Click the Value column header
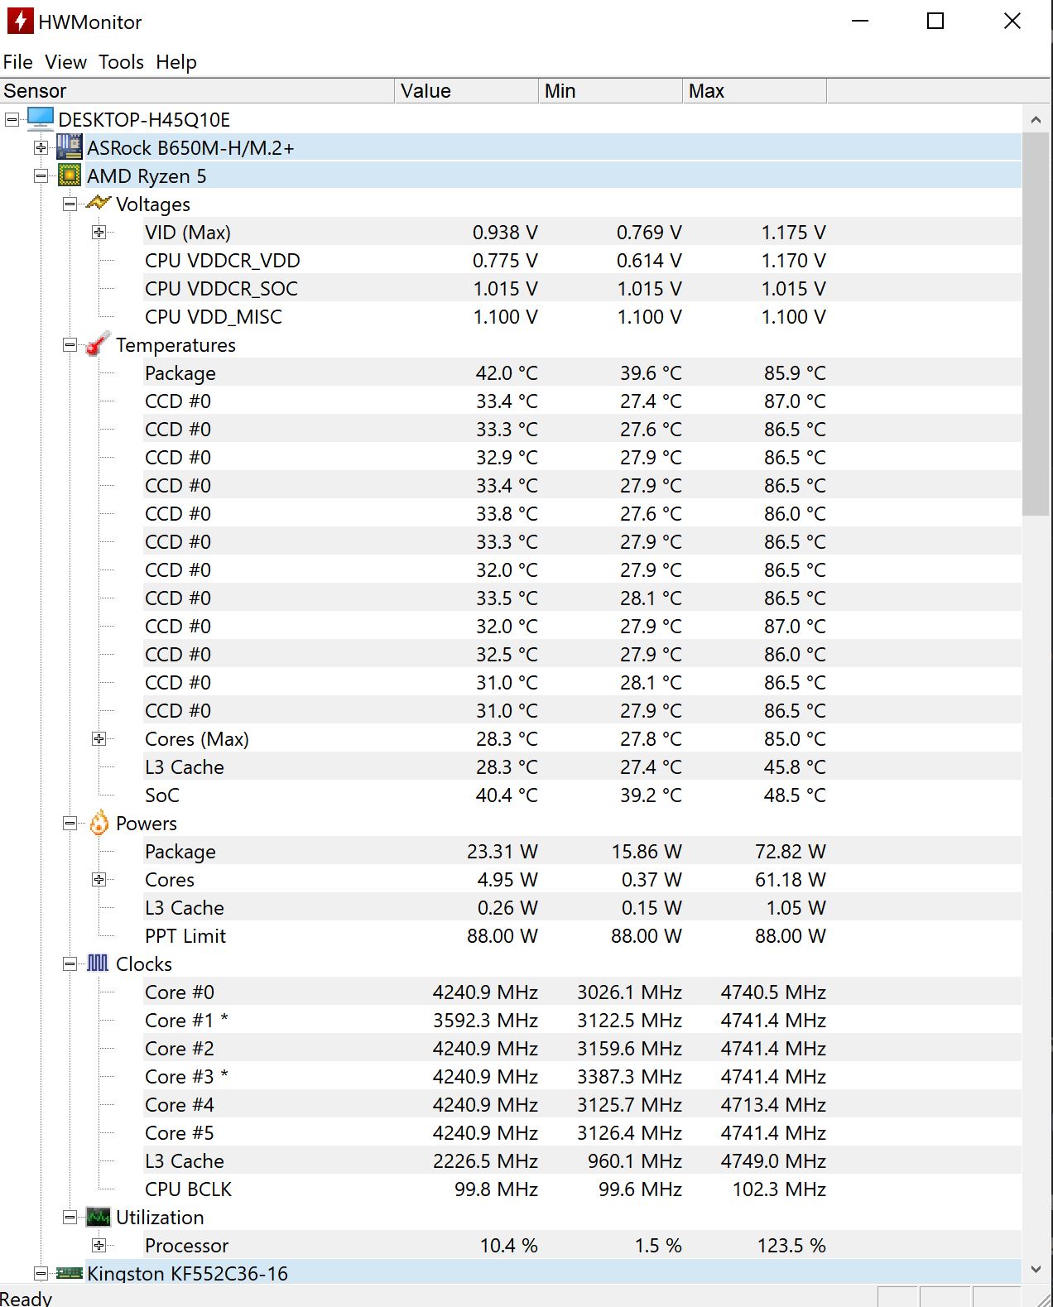Viewport: 1053px width, 1307px height. coord(467,91)
